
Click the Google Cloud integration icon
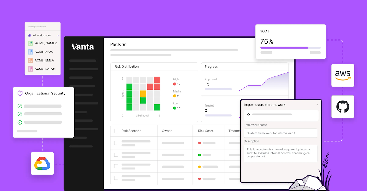point(42,163)
